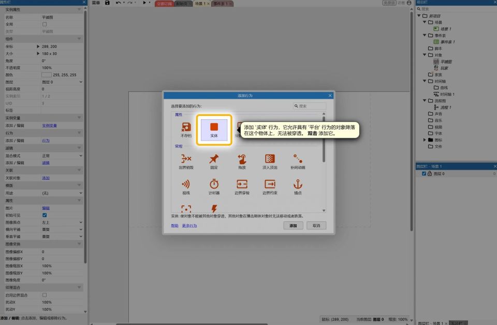Switch to the 事件表 1 tab
Image resolution: width=497 pixels, height=325 pixels.
[221, 4]
